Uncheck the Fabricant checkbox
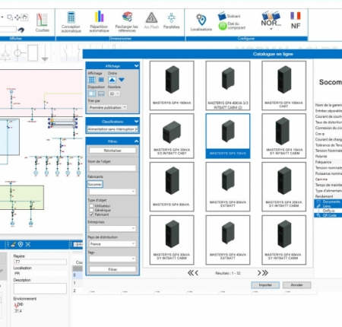342x327 pixels. pos(91,214)
